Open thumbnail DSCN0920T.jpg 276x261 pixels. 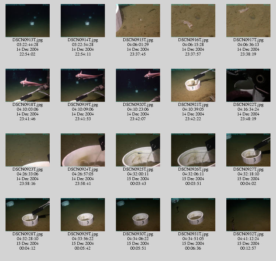[138, 85]
